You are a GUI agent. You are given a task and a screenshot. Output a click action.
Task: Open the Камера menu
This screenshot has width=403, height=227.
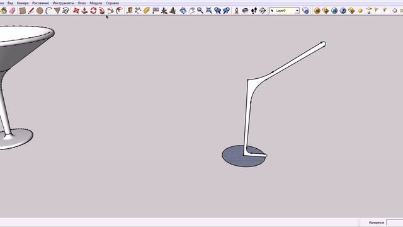point(23,3)
